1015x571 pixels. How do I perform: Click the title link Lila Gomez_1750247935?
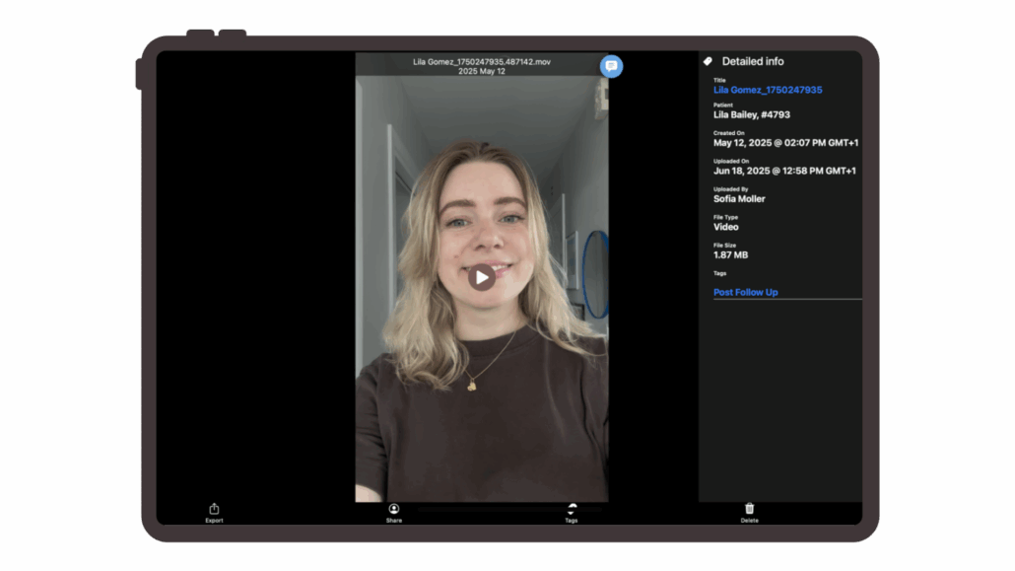pyautogui.click(x=768, y=90)
